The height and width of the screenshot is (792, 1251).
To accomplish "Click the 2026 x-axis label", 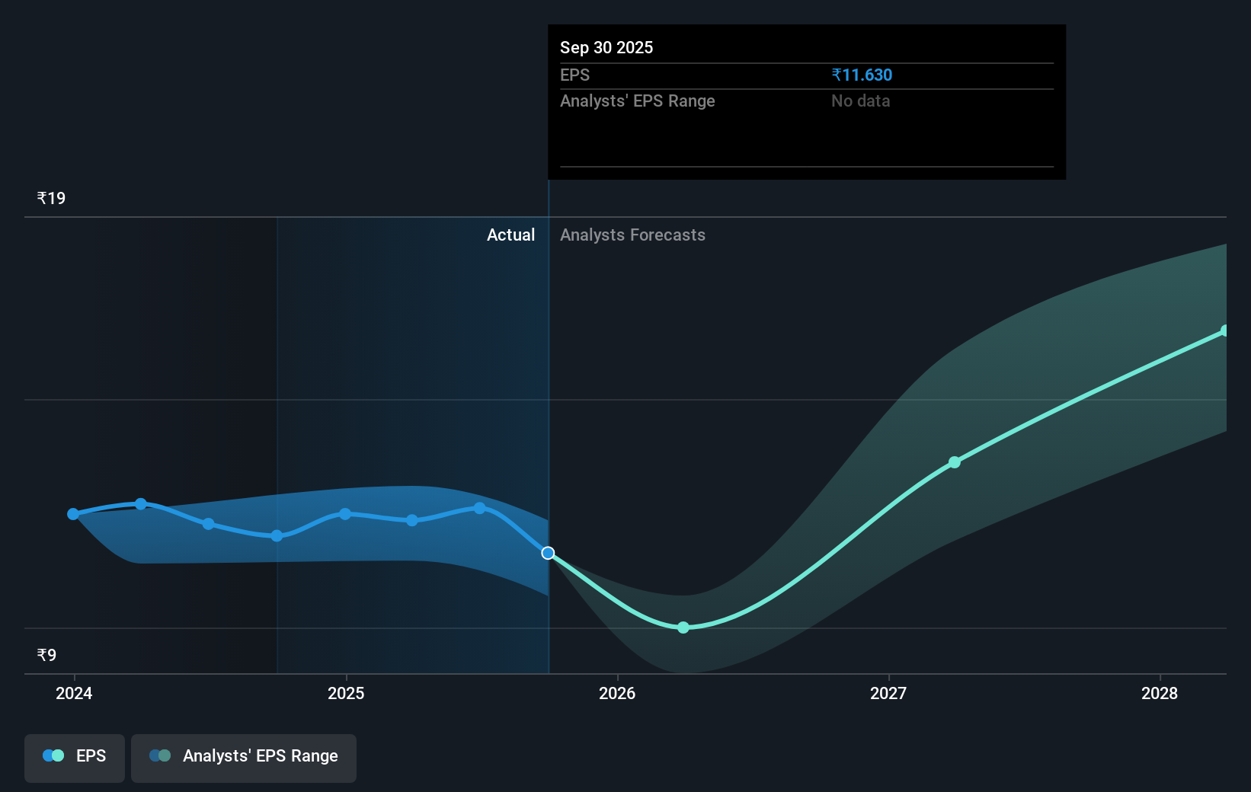I will [617, 693].
